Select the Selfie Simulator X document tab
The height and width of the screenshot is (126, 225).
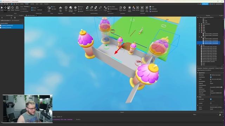tap(31, 15)
